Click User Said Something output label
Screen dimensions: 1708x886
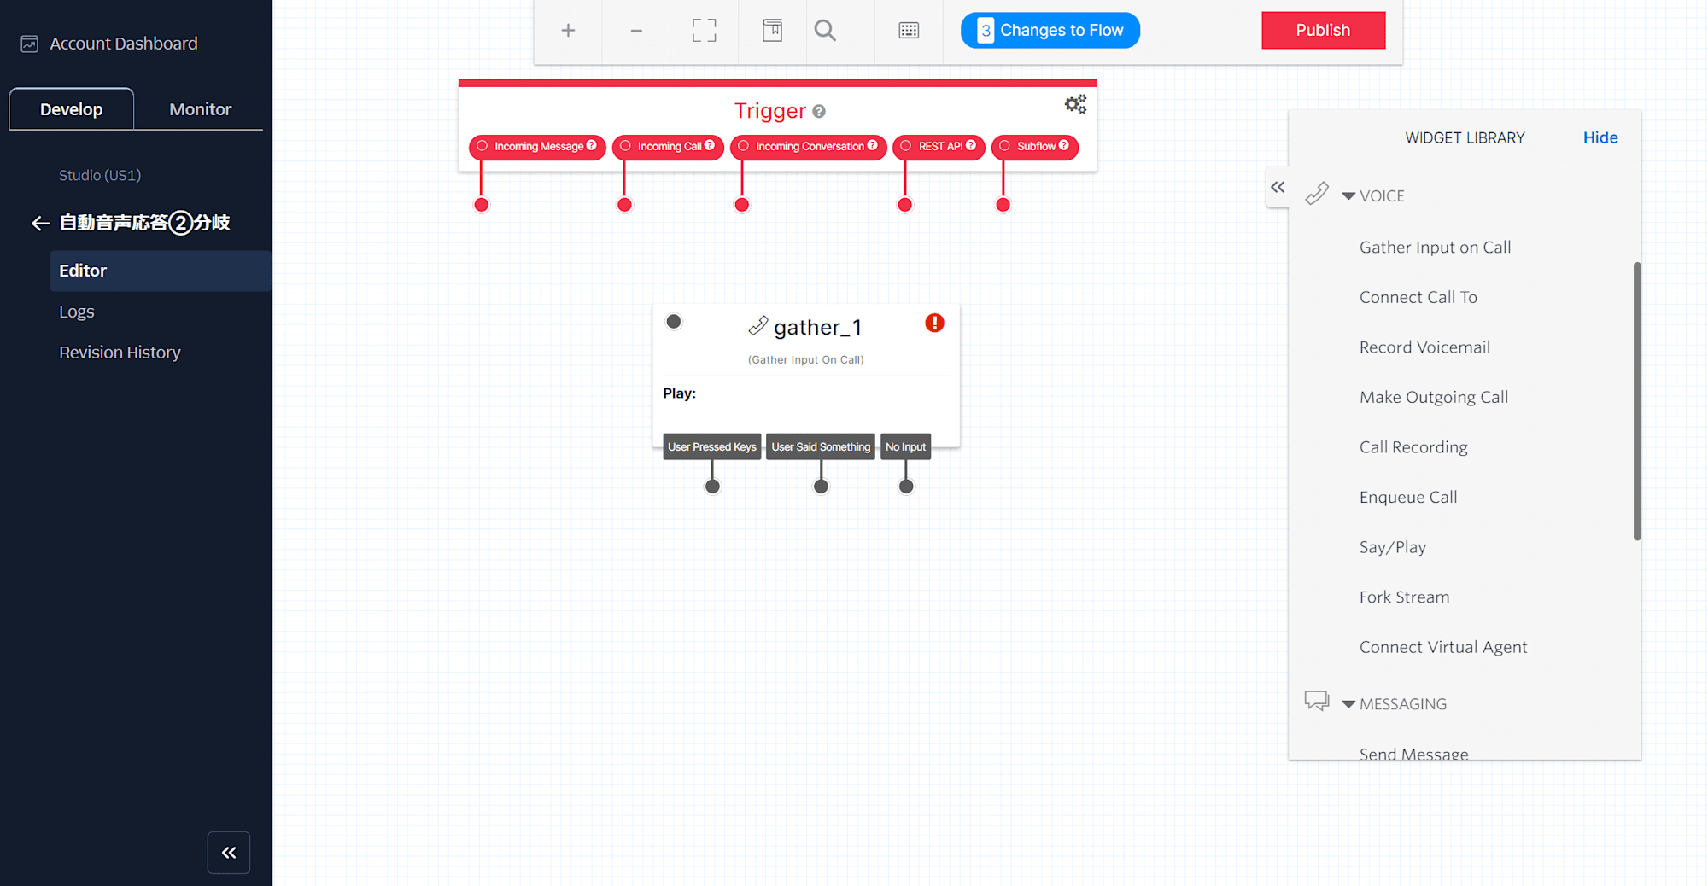point(821,446)
